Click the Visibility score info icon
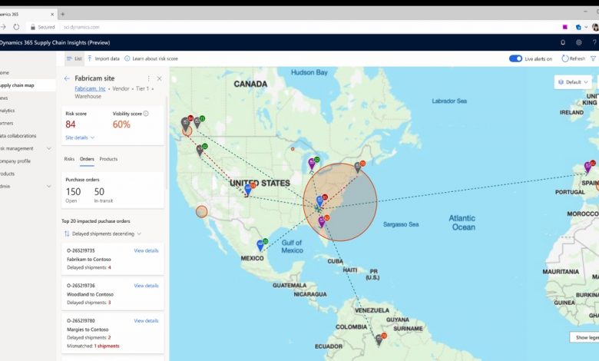599x361 pixels. coord(146,114)
